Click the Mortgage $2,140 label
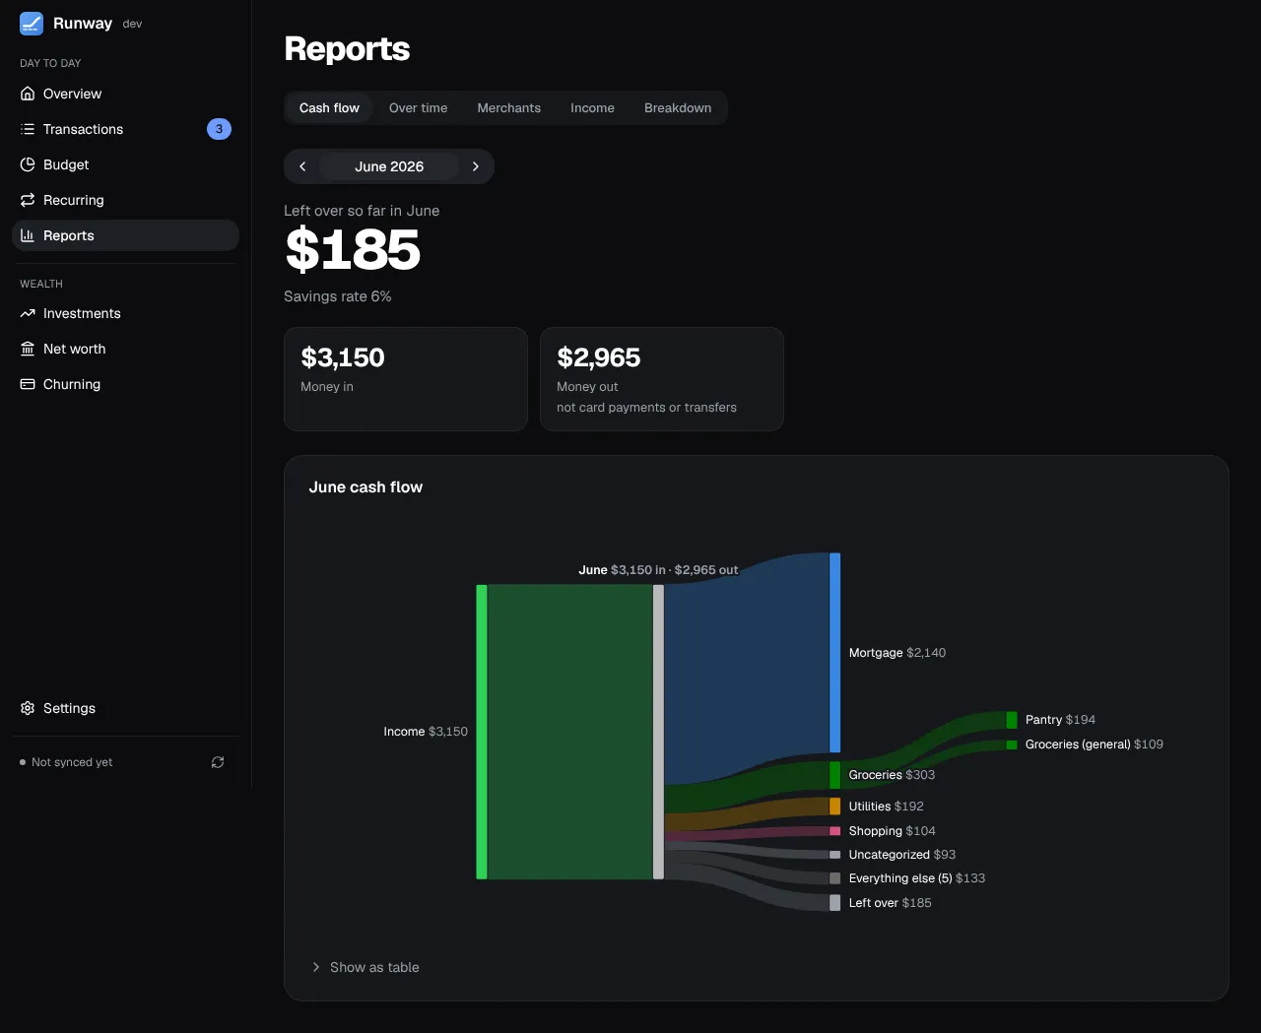The height and width of the screenshot is (1033, 1261). click(896, 653)
